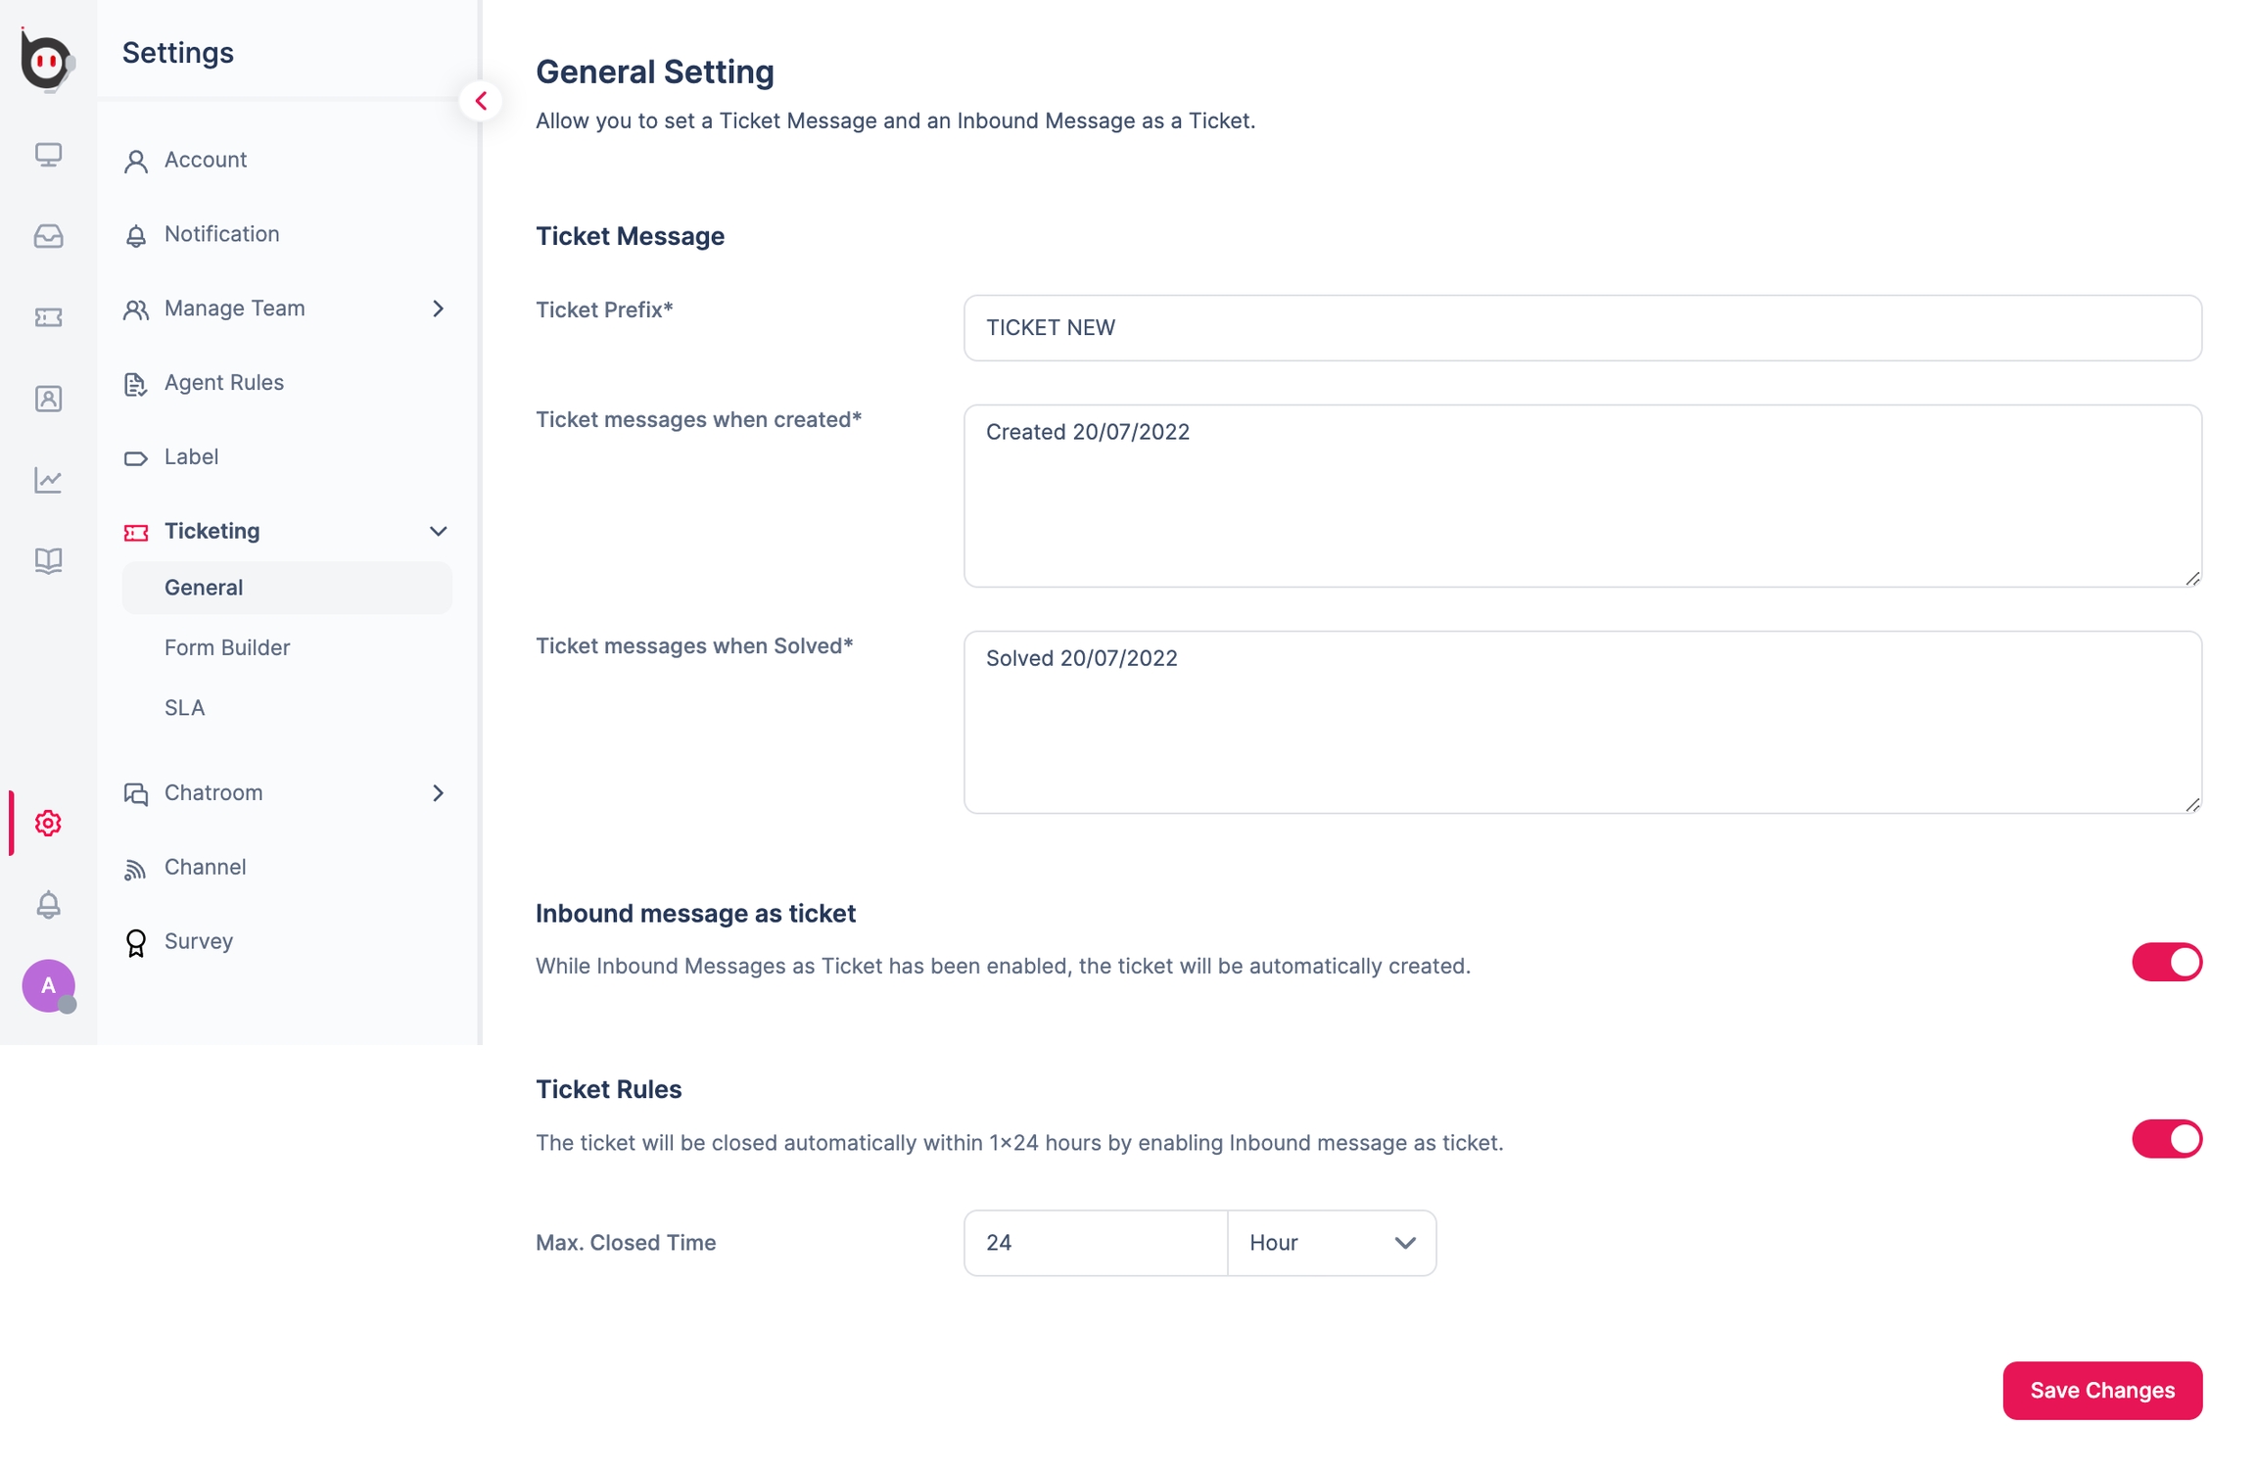The image size is (2256, 1473).
Task: Open Form Builder settings page
Action: pos(227,647)
